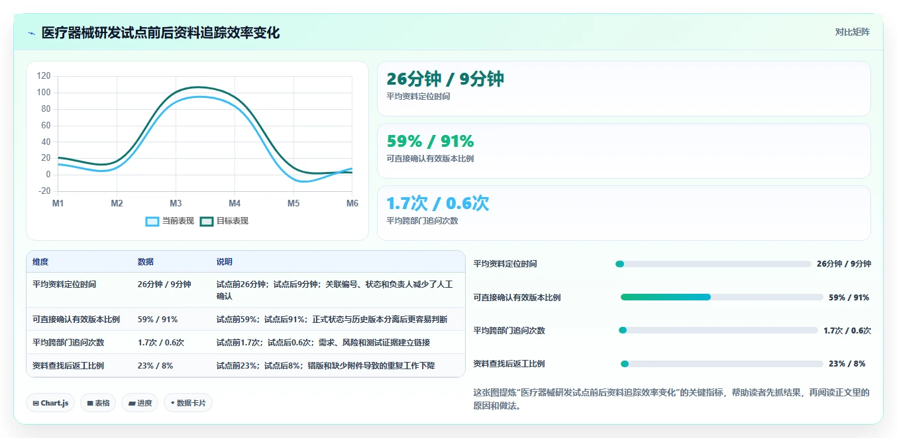Click the -20 y-axis label
Screen dimensions: 897x438
tap(44, 191)
